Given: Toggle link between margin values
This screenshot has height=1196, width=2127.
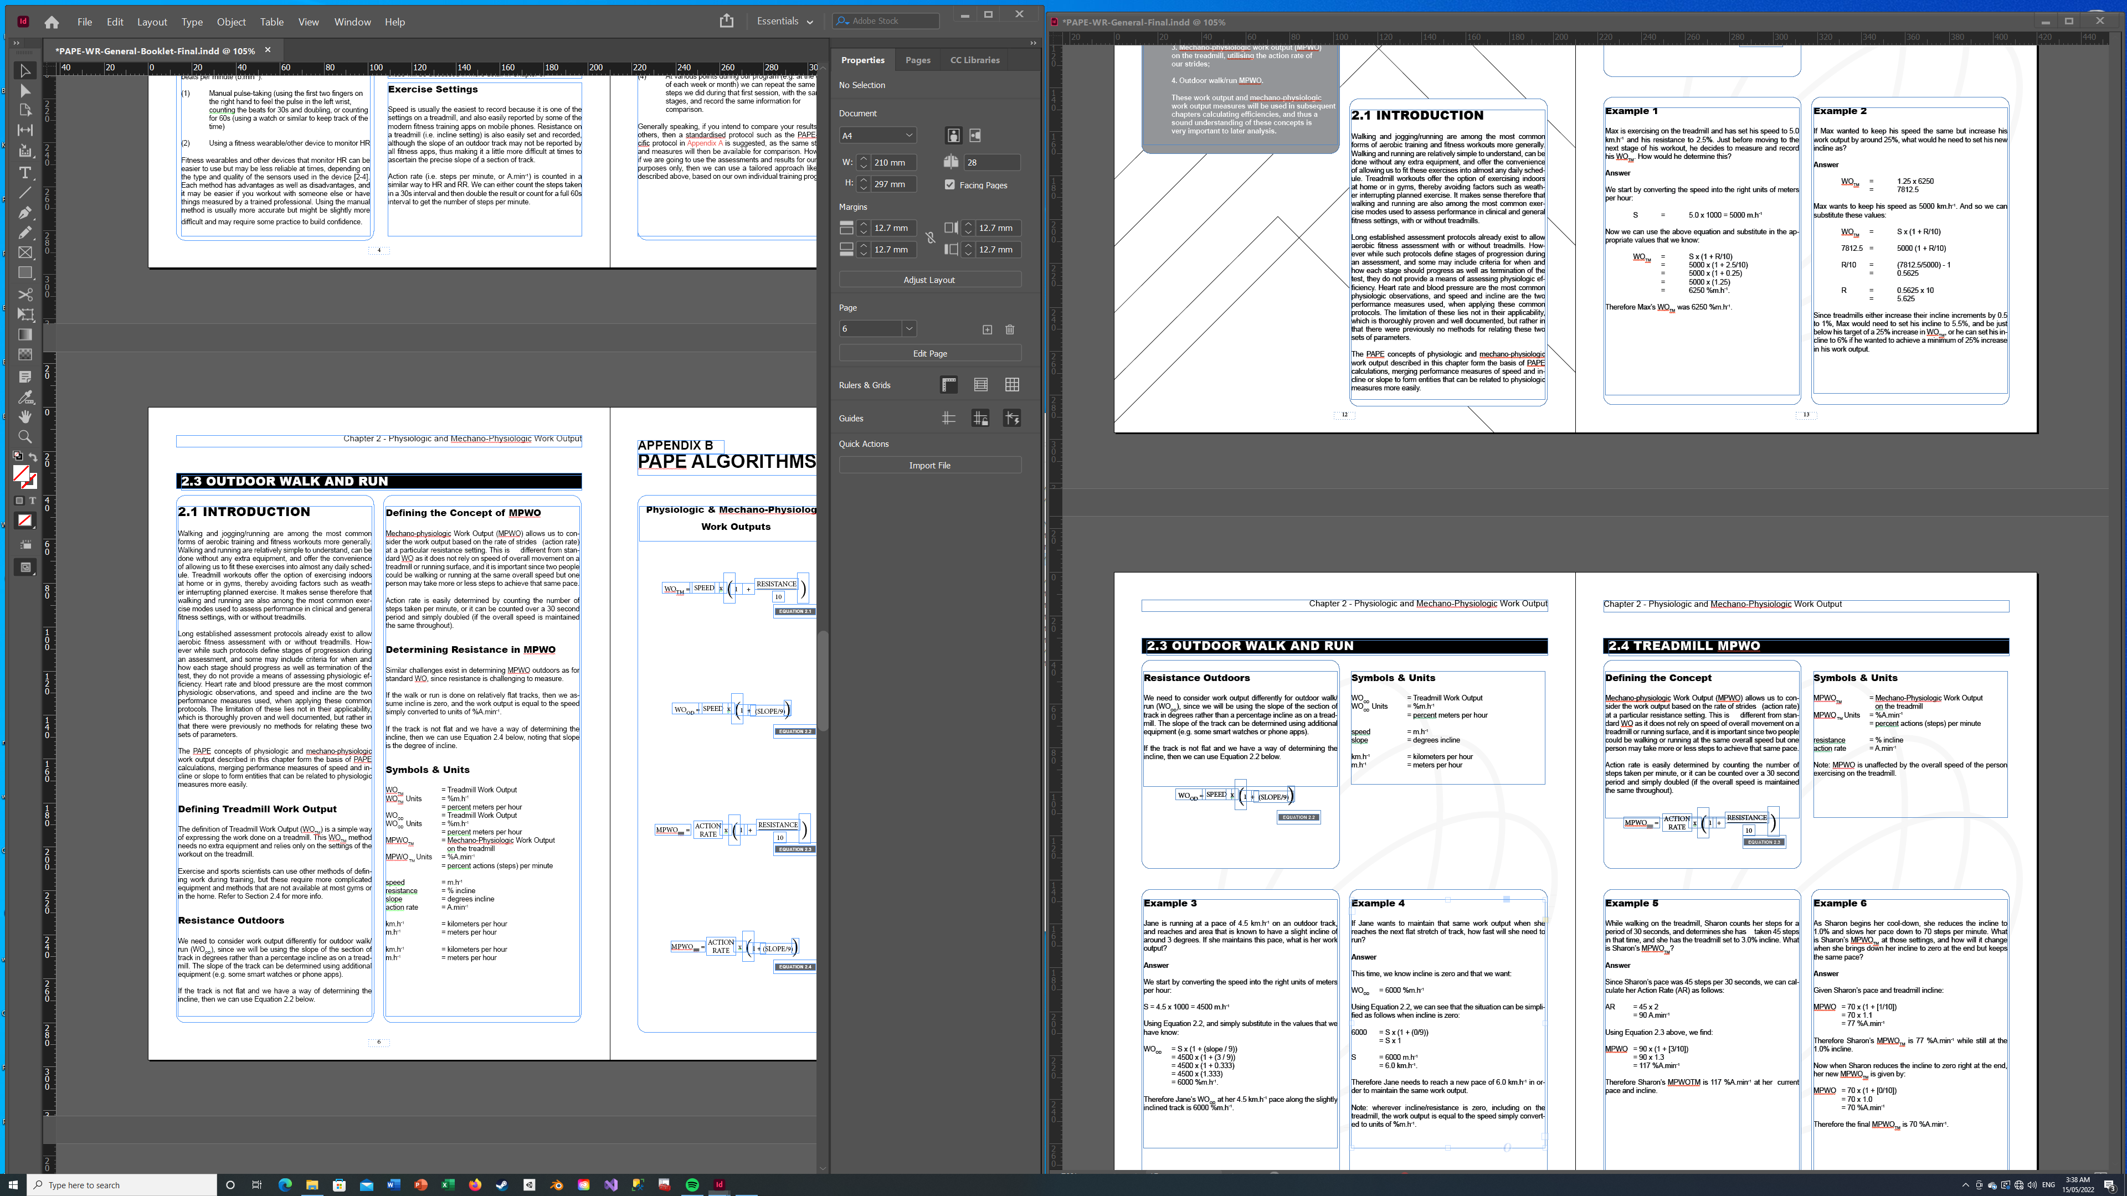Looking at the screenshot, I should pyautogui.click(x=930, y=239).
